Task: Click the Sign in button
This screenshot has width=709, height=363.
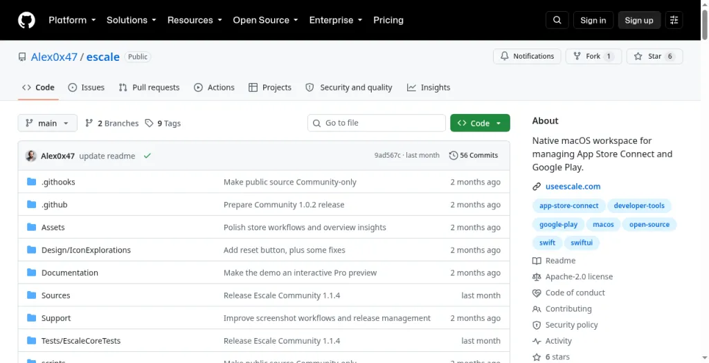Action: pos(593,20)
